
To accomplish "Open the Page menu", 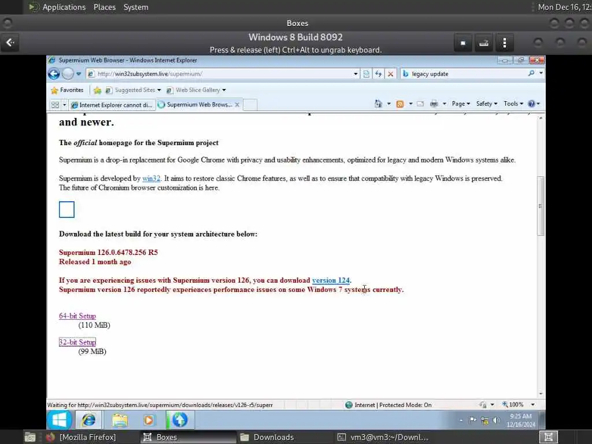I will tap(461, 103).
